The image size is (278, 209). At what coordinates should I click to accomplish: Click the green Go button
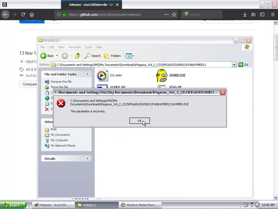pos(243,64)
